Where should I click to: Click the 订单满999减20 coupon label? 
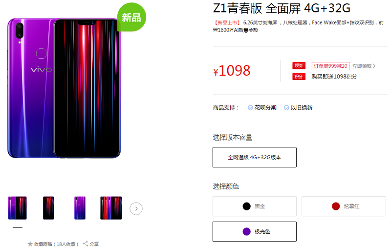tap(330, 66)
